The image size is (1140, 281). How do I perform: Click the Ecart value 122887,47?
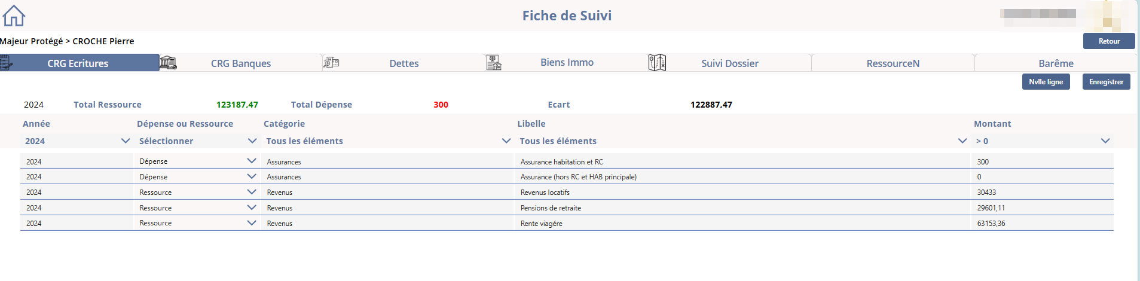point(711,105)
